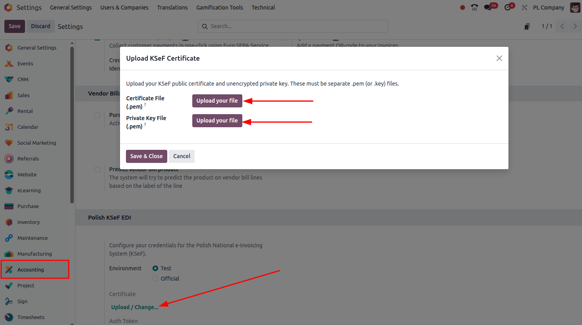The image size is (582, 325).
Task: Click Save & Close in dialog
Action: point(146,156)
